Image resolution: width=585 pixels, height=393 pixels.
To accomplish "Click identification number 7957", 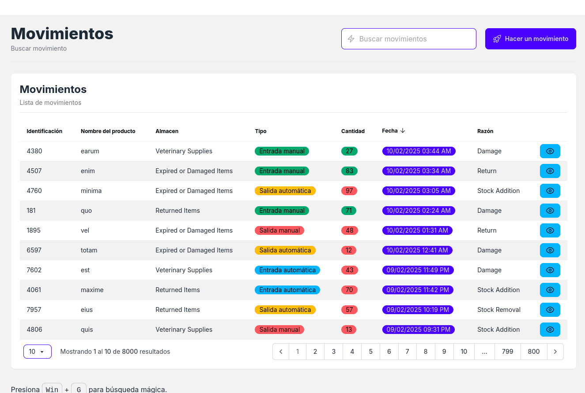I will pos(34,310).
